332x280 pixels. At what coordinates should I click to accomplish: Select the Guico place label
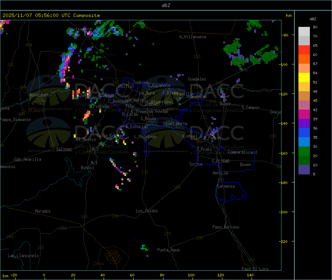click(x=225, y=103)
